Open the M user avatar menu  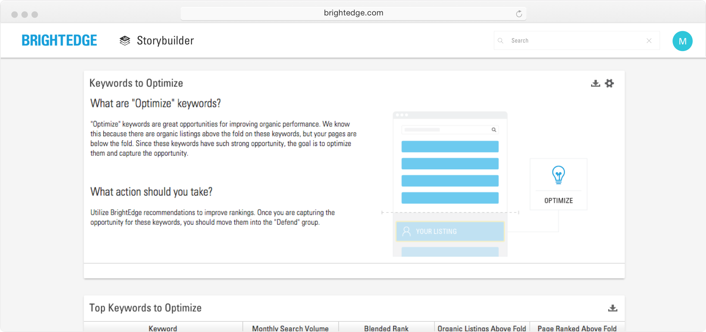(682, 41)
